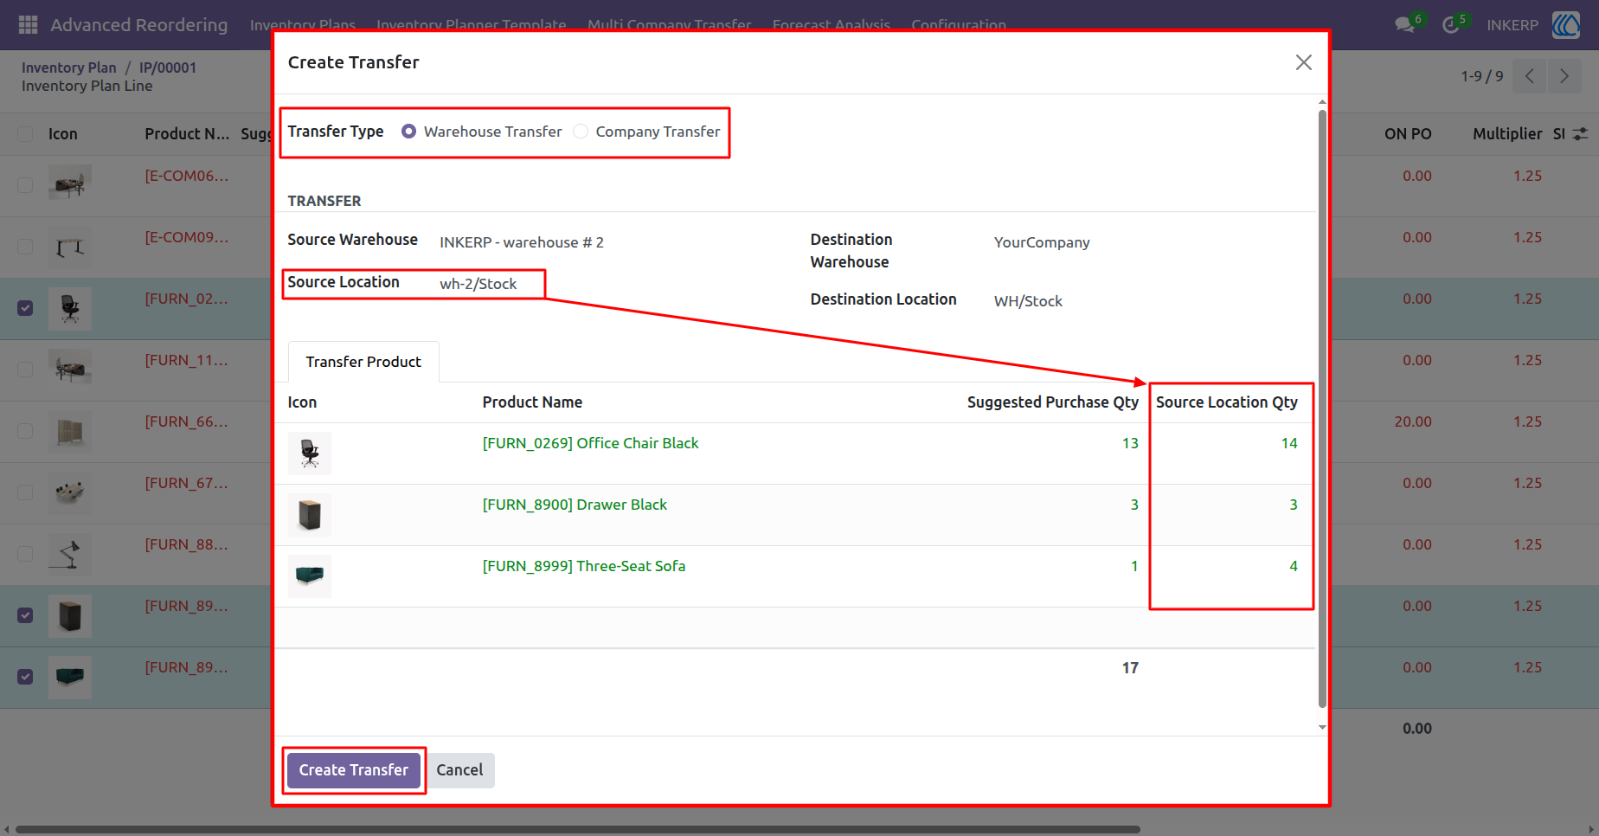Open the Configuration menu
The image size is (1599, 836).
(959, 25)
